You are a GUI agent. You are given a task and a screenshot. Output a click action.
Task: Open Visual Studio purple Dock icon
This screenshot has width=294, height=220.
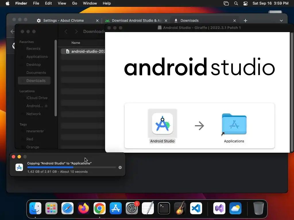[219, 208]
